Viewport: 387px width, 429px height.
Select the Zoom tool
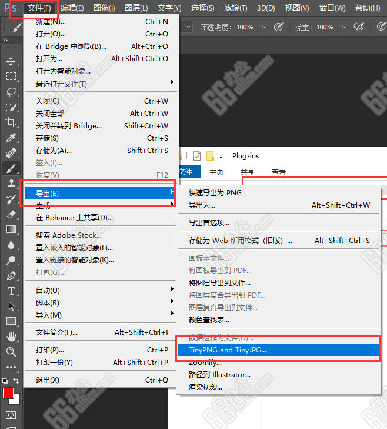(11, 352)
